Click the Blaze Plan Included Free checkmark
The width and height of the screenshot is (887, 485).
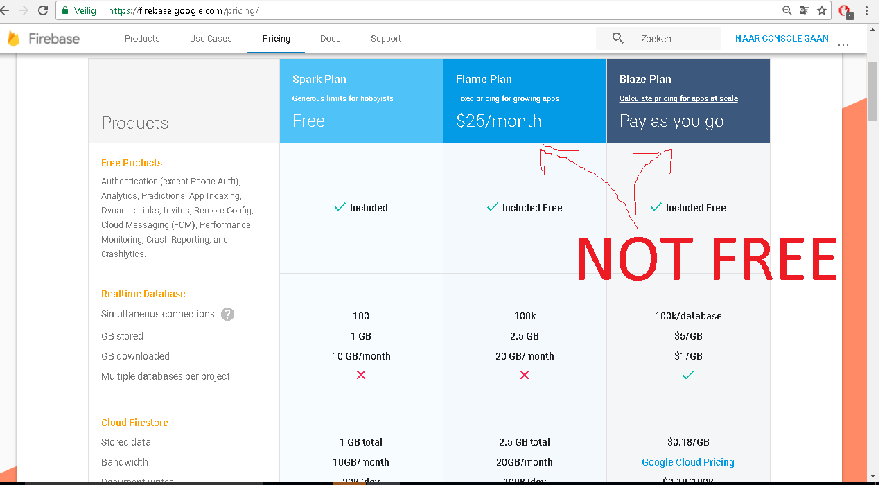[656, 207]
